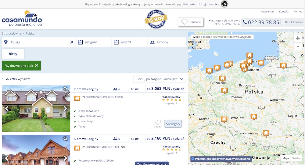Zoom in on the map
This screenshot has width=305, height=165.
click(x=298, y=38)
